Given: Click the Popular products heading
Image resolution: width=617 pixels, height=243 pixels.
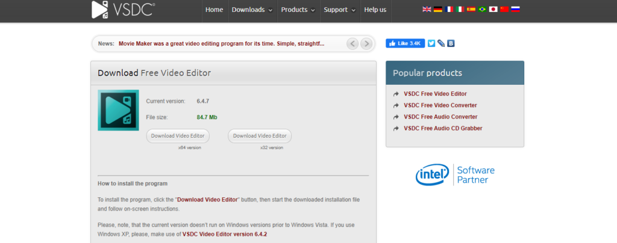Looking at the screenshot, I should pos(427,73).
